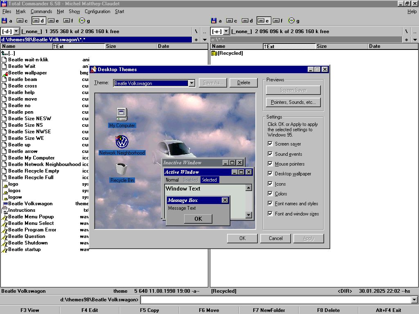This screenshot has width=419, height=314.
Task: Uncheck the Screen saver checkbox
Action: coord(270,144)
